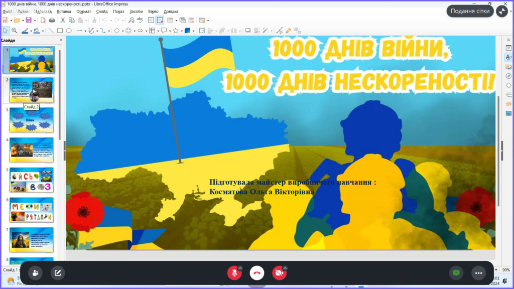Viewport: 514px width, 289px height.
Task: Toggle the Display Grid button
Action: point(150,20)
